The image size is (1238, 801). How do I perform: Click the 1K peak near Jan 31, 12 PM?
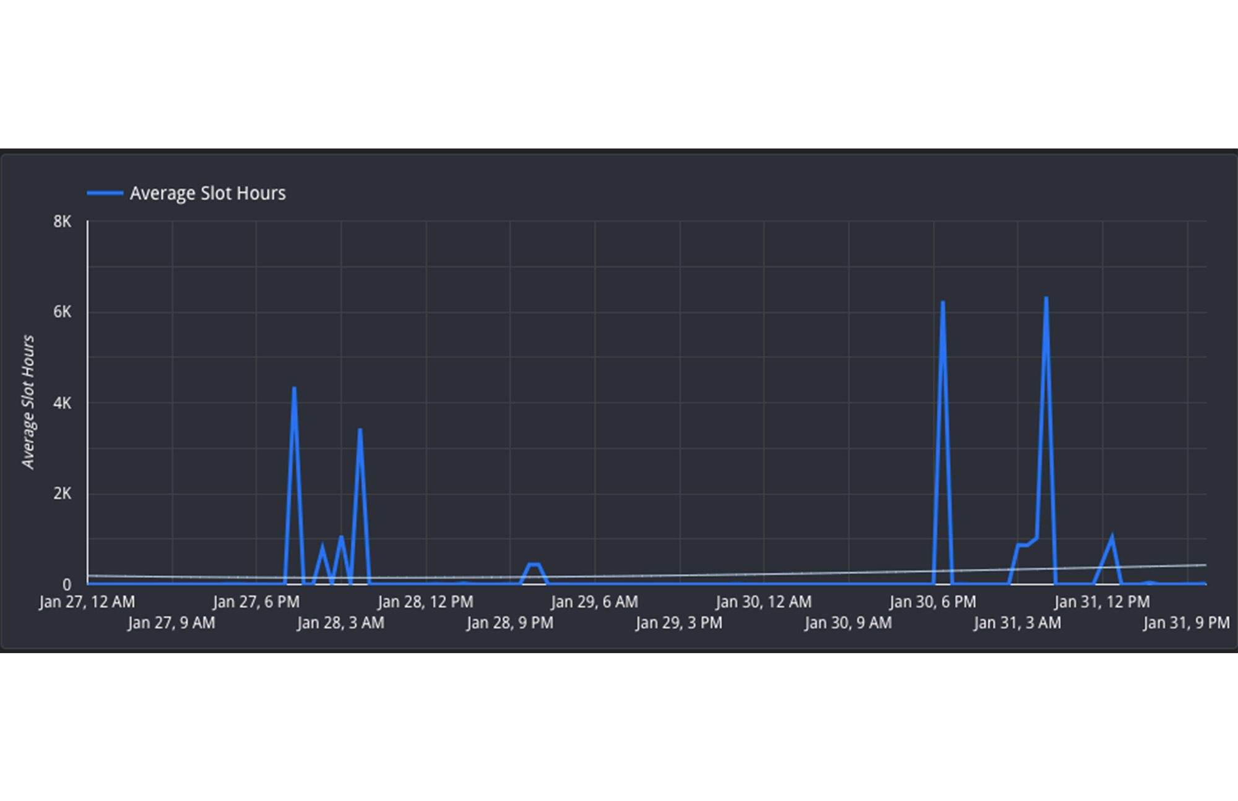(1112, 538)
